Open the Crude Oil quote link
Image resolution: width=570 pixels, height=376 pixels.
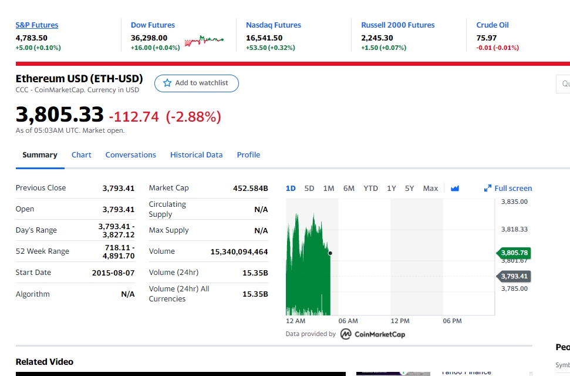[x=492, y=25]
